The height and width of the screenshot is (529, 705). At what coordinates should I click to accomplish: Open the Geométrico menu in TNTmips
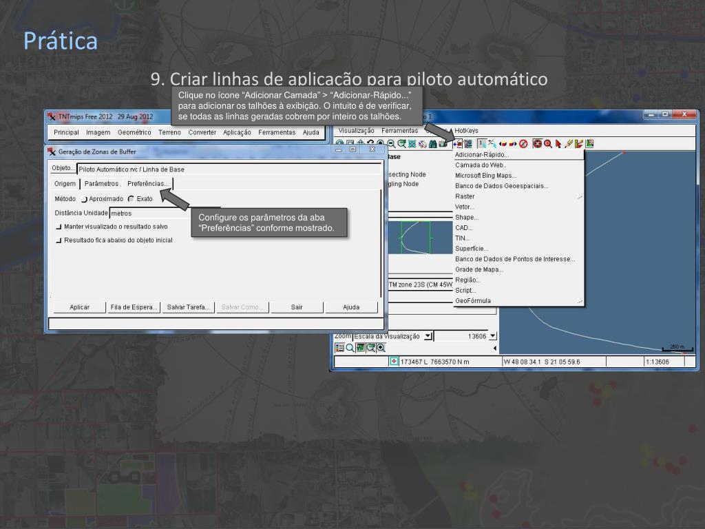point(134,132)
